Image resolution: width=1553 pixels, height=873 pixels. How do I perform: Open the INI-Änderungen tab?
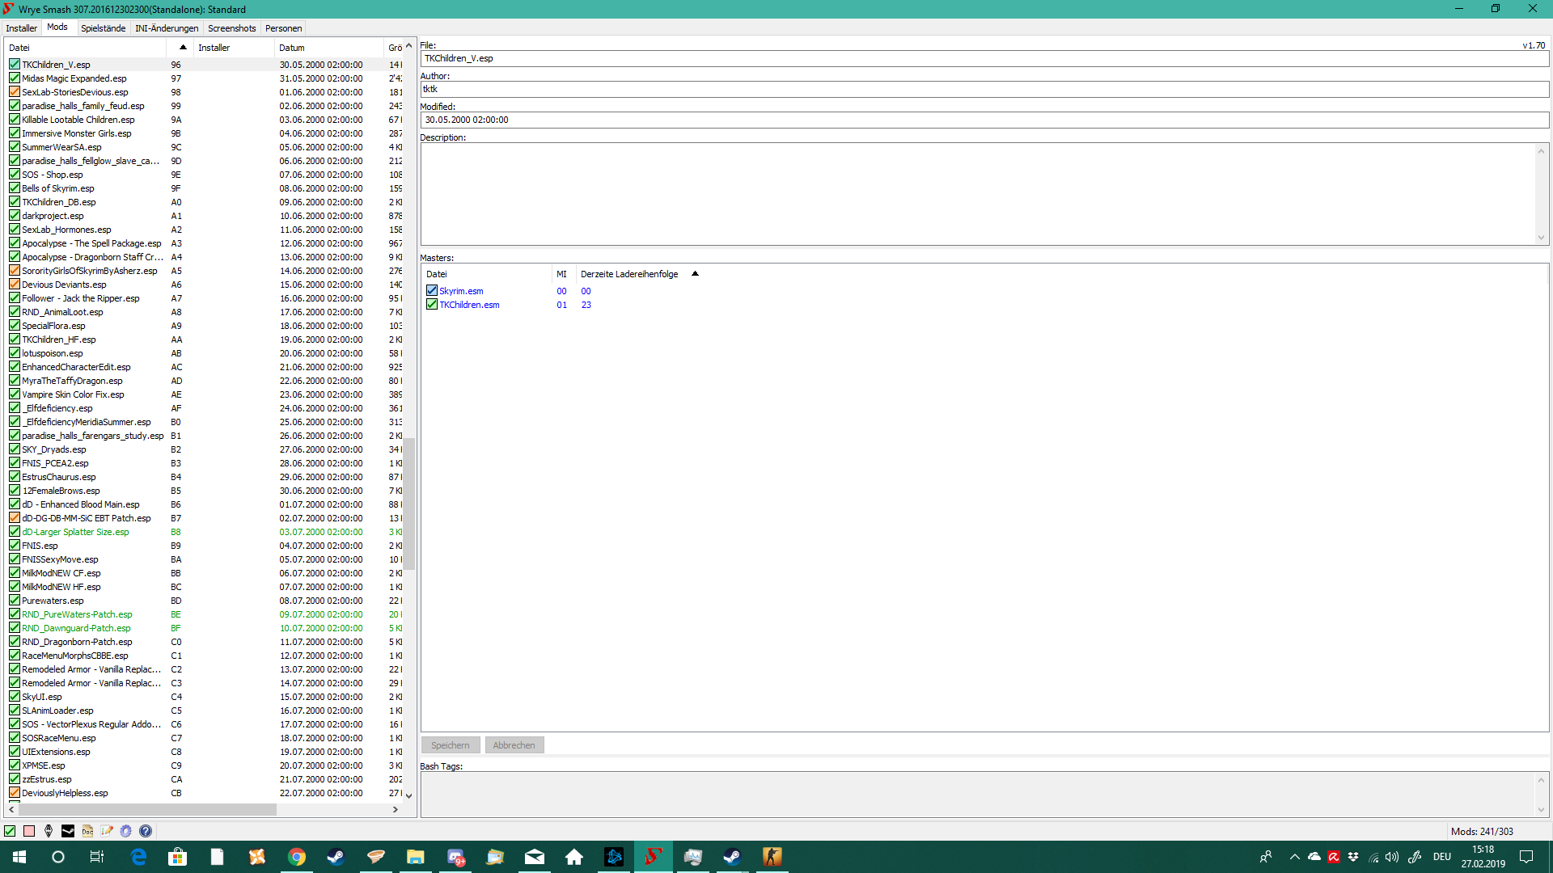point(167,28)
